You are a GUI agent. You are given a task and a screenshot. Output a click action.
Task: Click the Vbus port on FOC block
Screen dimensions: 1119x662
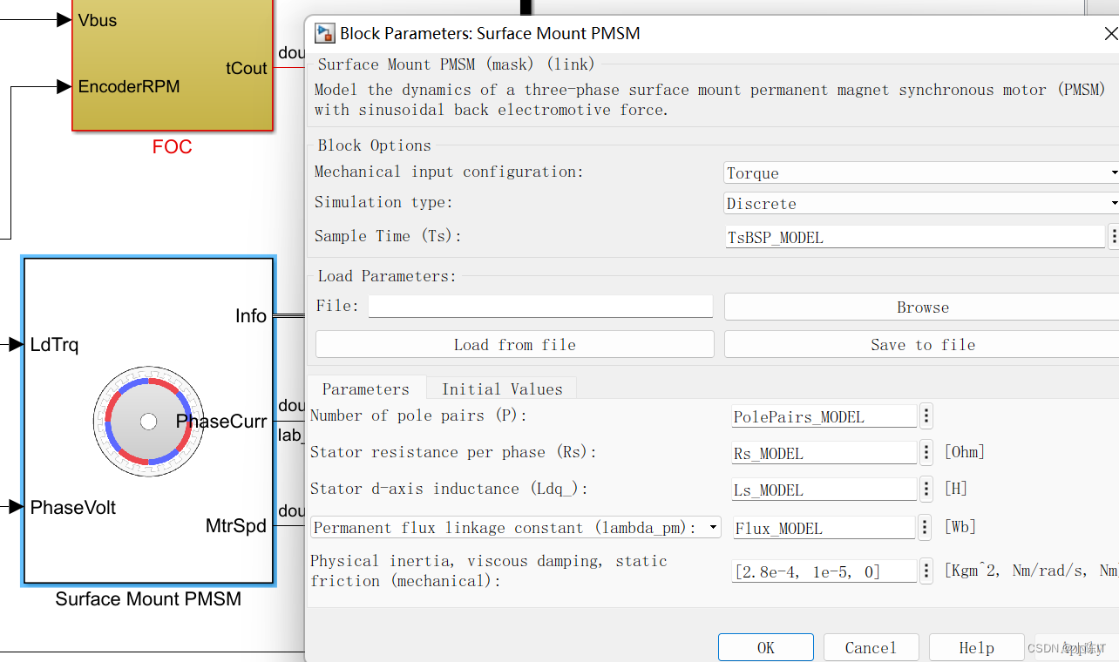(98, 20)
